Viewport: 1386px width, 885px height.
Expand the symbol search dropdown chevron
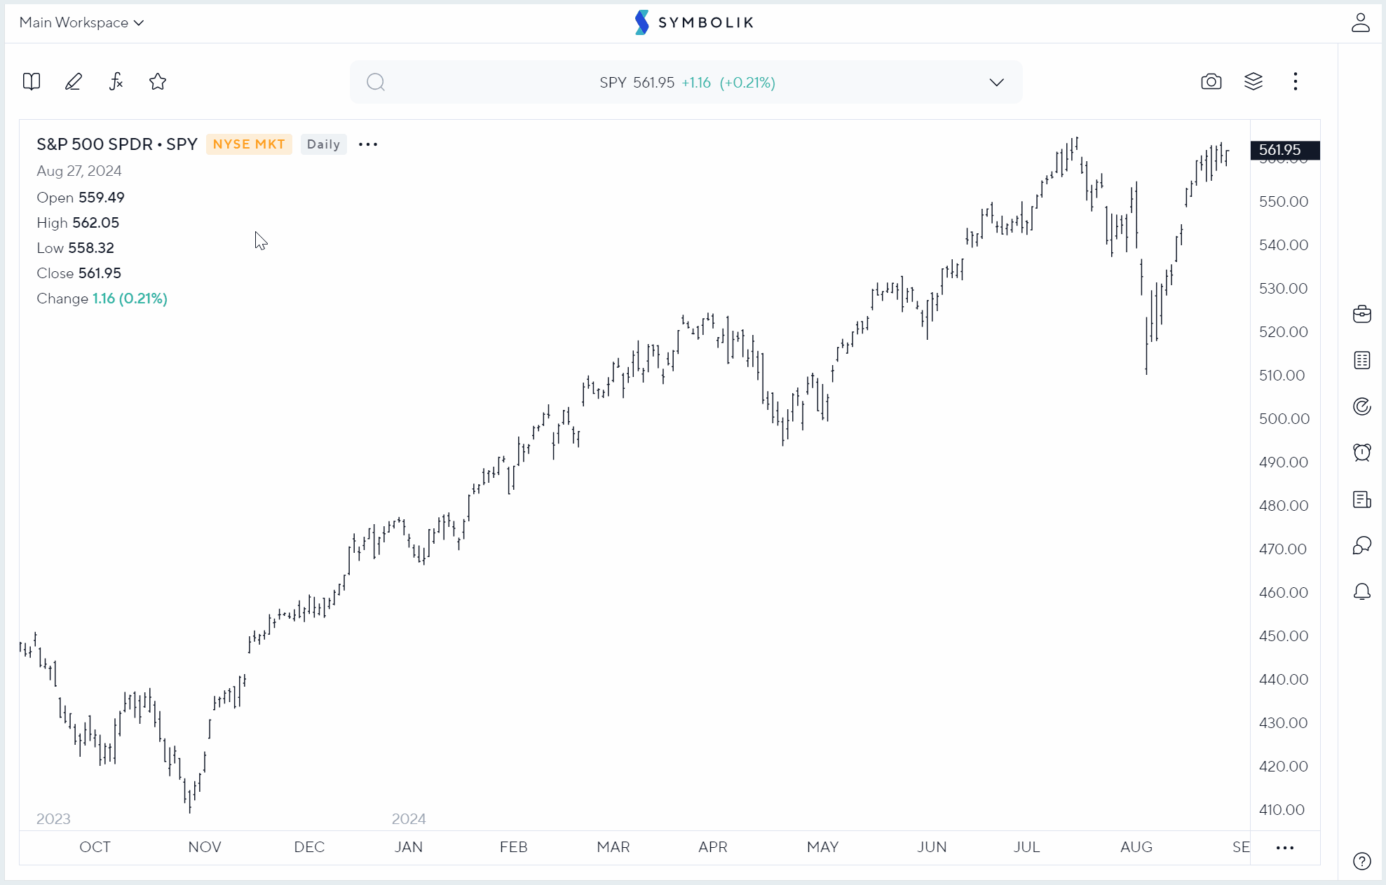996,83
